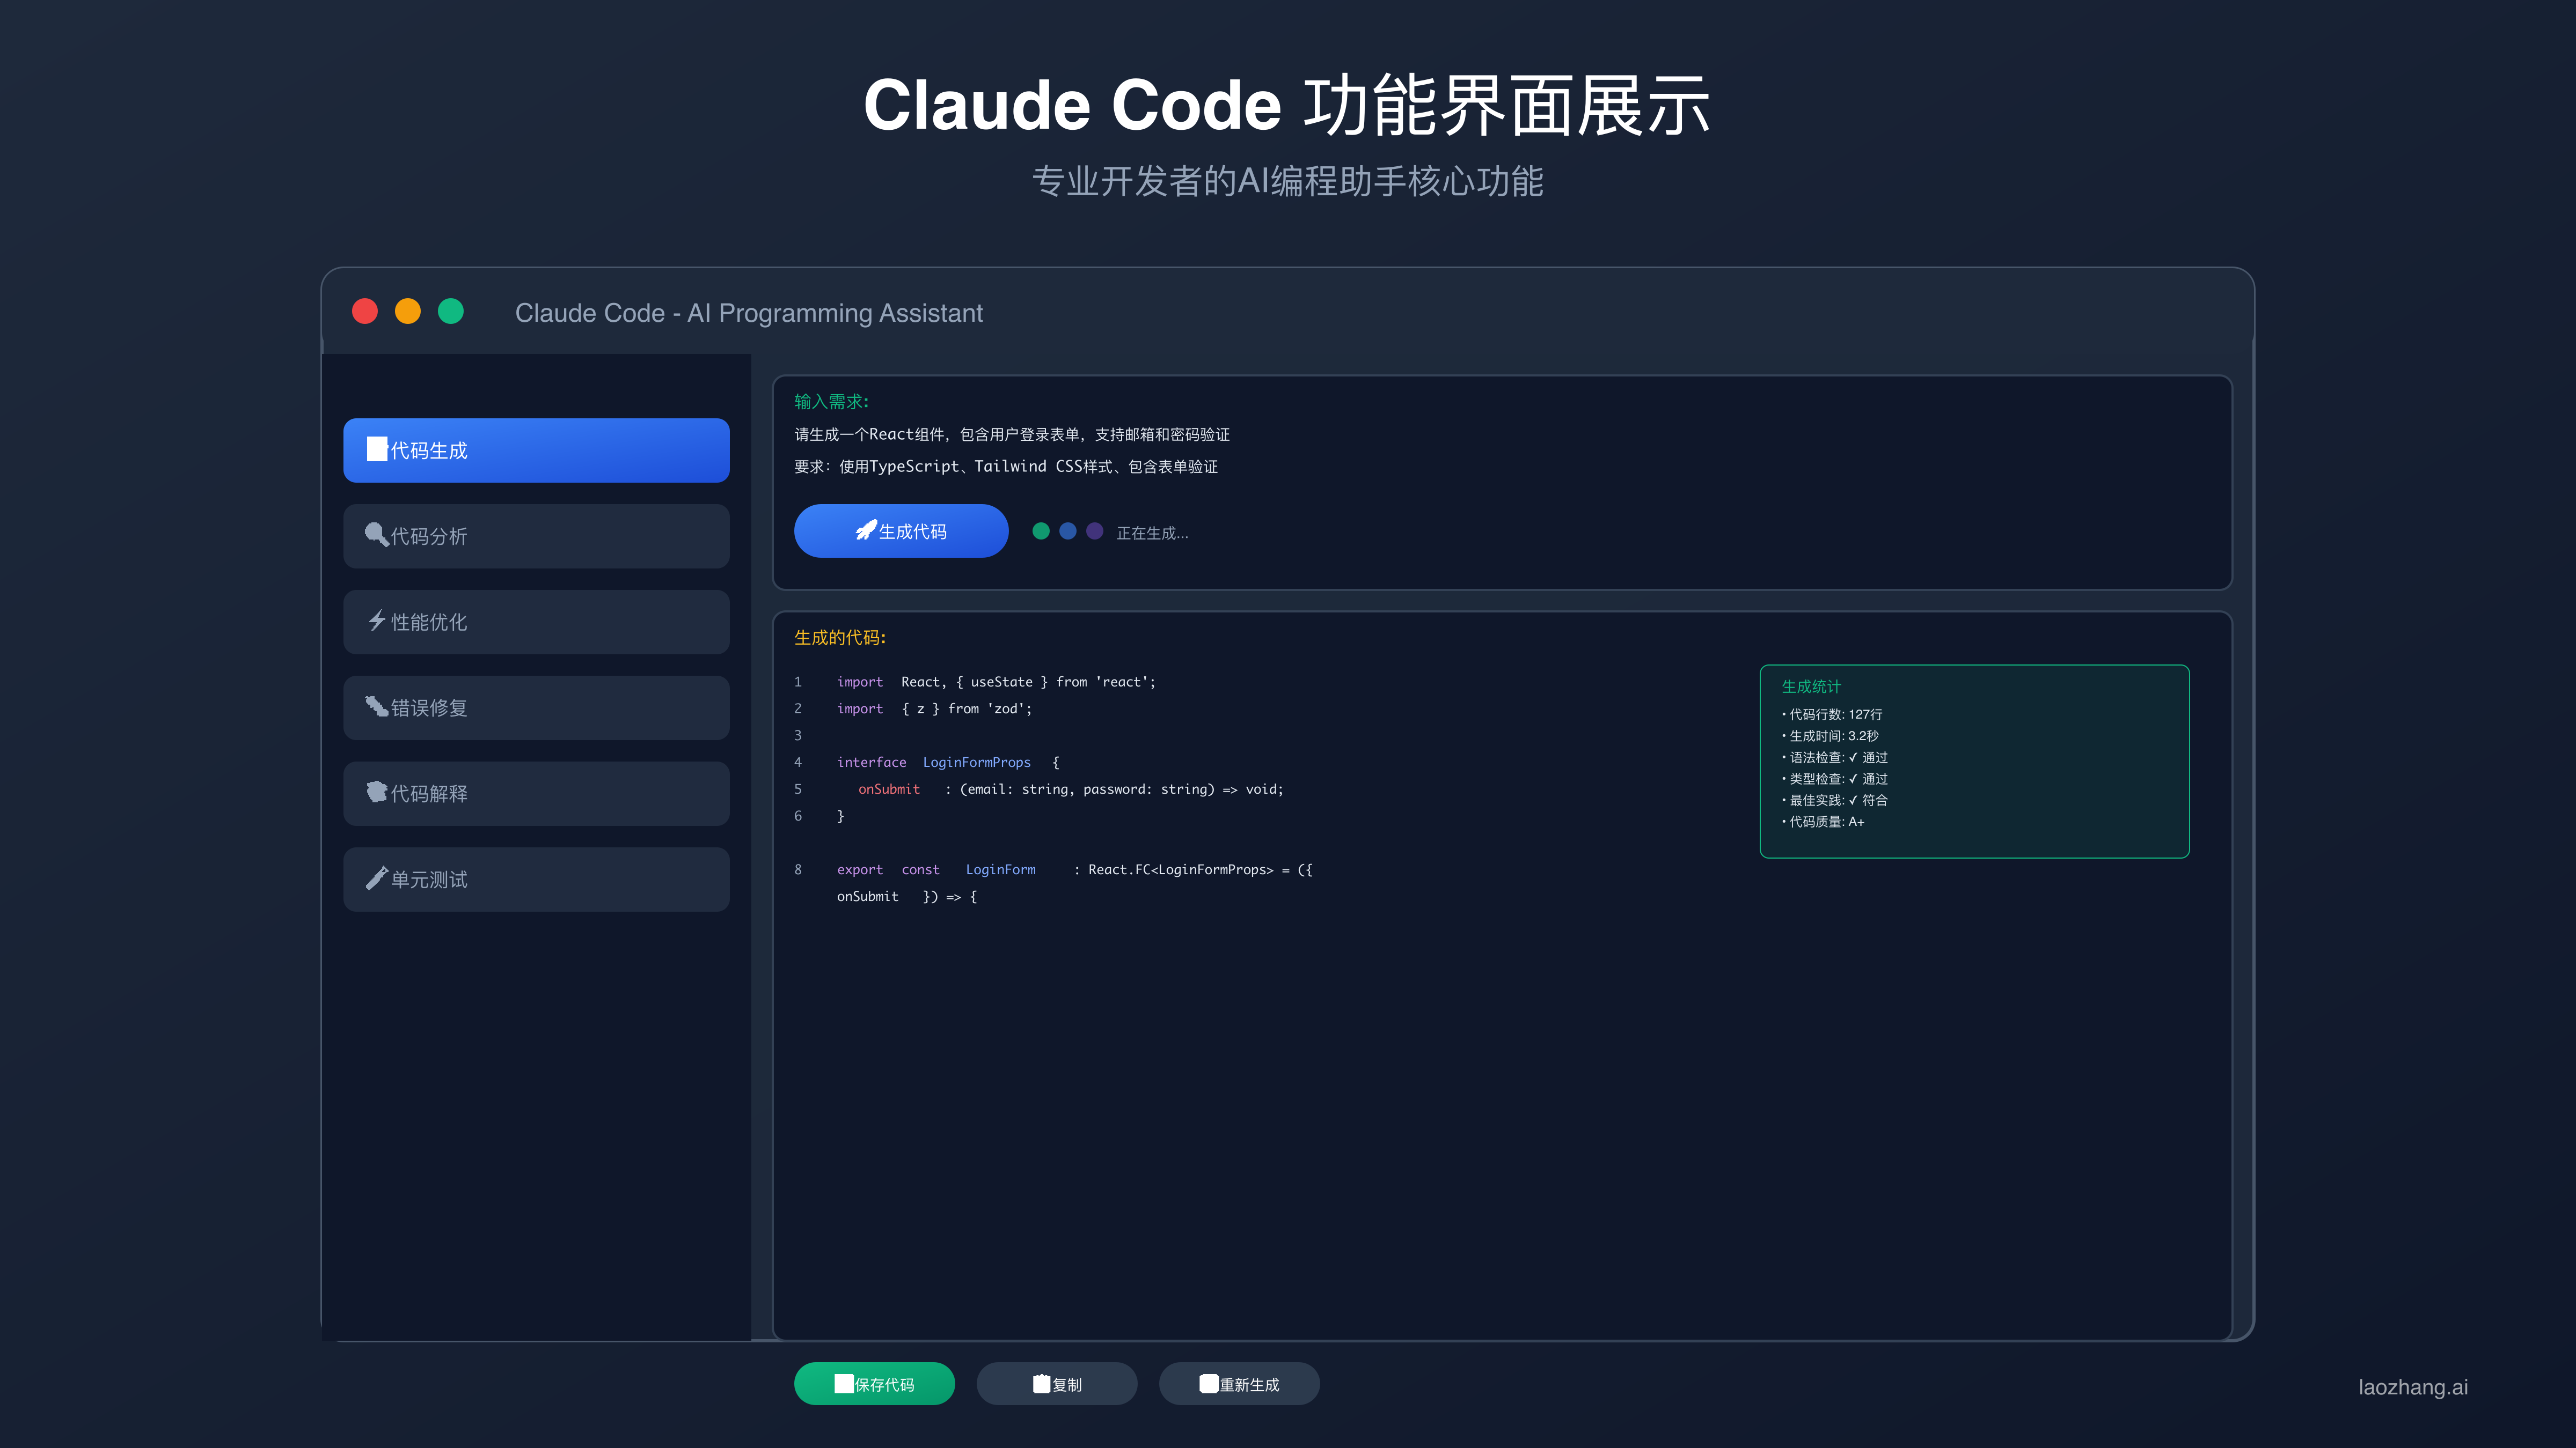This screenshot has width=2576, height=1448.
Task: Switch to 性能优化 in the sidebar
Action: pyautogui.click(x=536, y=622)
